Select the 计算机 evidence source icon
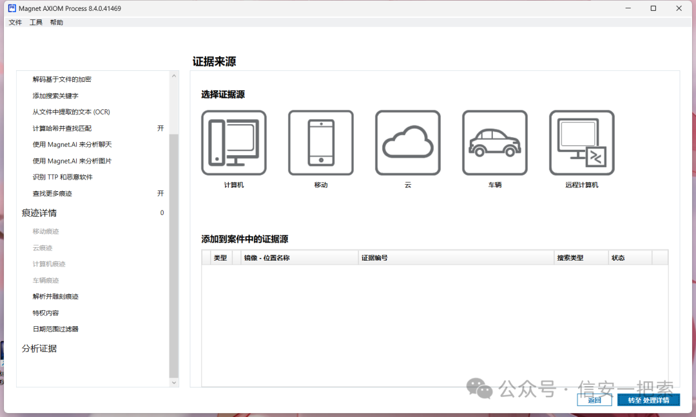 tap(234, 143)
